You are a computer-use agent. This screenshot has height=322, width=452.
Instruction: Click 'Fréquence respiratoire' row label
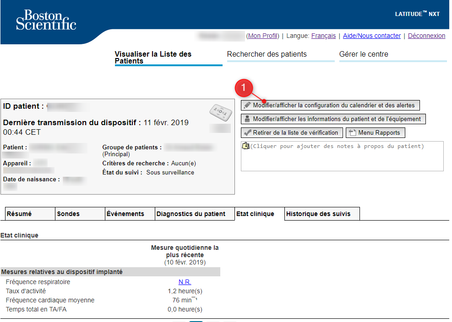pyautogui.click(x=38, y=282)
